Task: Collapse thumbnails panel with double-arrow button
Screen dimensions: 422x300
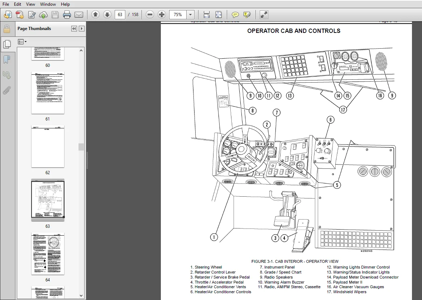Action: tap(74, 29)
